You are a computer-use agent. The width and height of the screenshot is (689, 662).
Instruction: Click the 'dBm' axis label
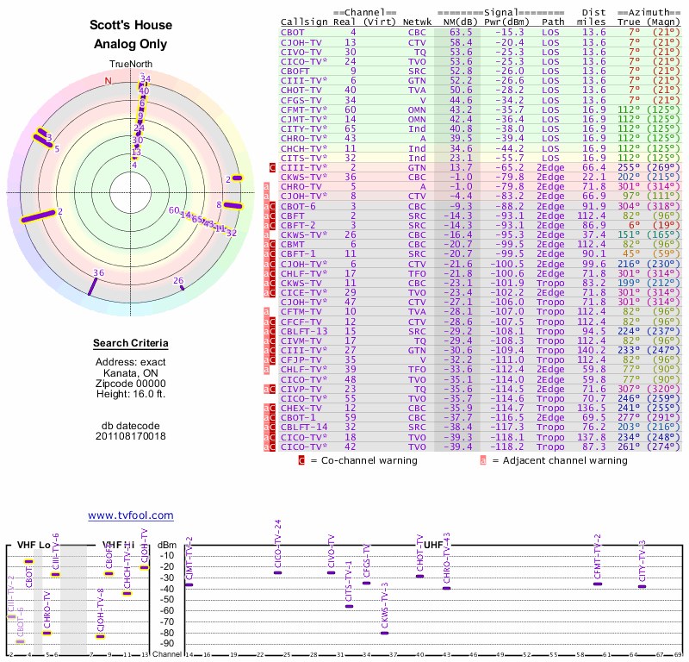tap(167, 545)
